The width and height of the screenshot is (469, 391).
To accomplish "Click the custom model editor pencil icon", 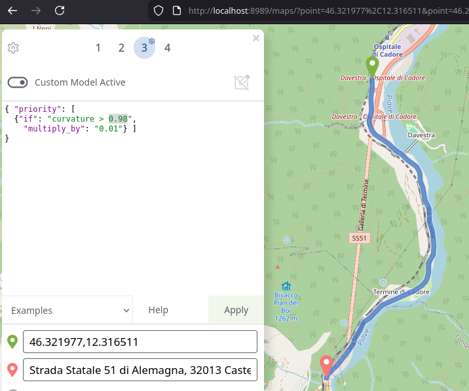I will pyautogui.click(x=242, y=82).
